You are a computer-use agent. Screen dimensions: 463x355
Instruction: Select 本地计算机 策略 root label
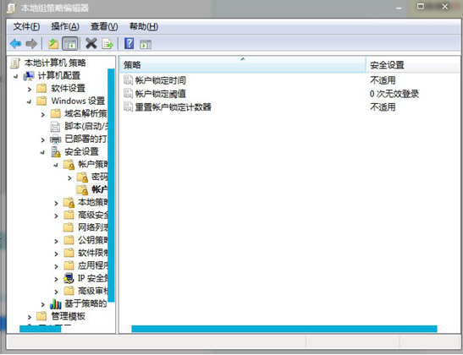pyautogui.click(x=55, y=63)
